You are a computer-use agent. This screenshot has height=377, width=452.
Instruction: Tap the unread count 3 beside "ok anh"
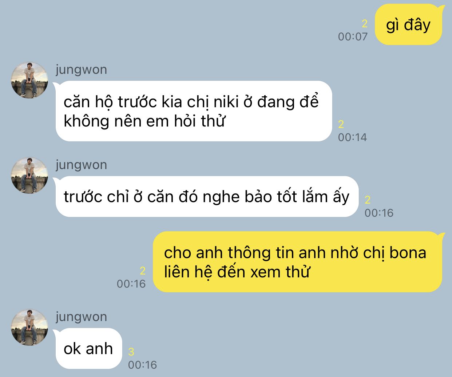[x=131, y=352]
